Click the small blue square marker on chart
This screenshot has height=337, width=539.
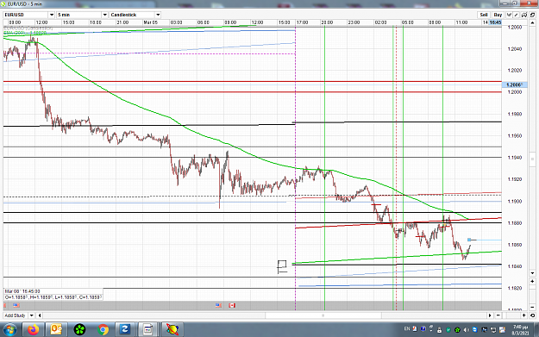[469, 240]
